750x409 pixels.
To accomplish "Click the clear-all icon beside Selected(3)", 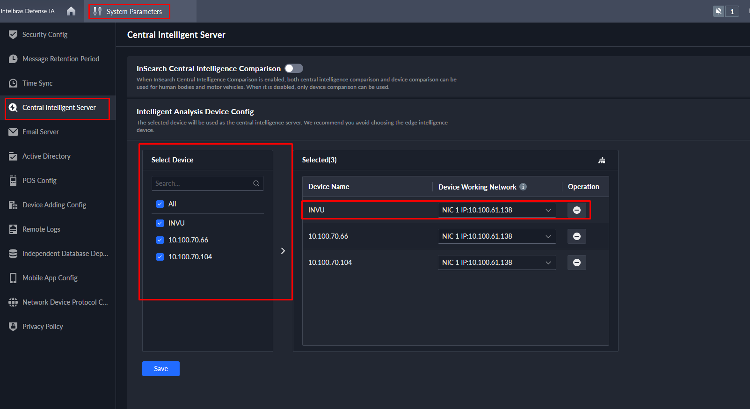I will pos(602,160).
